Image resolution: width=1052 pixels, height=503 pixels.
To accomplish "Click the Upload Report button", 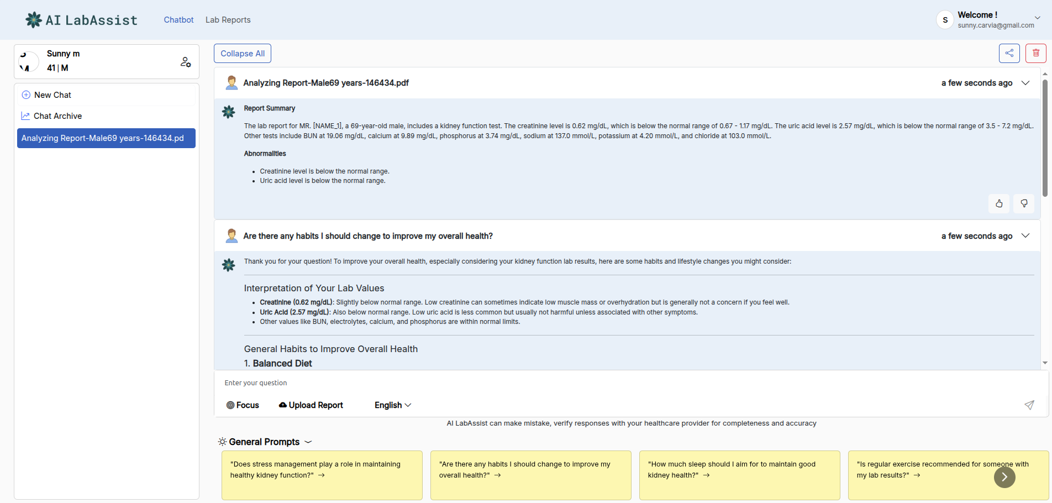I will [x=311, y=405].
